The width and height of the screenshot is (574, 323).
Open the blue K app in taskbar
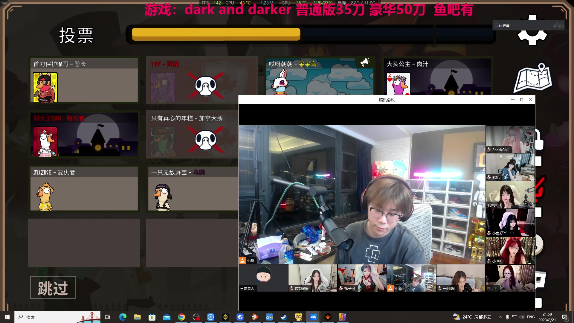click(211, 317)
